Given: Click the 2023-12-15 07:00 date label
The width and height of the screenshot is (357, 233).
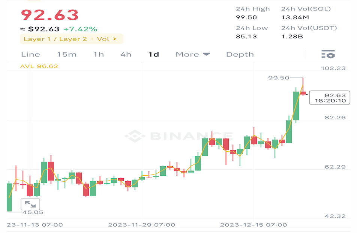Looking at the screenshot, I should tap(253, 225).
